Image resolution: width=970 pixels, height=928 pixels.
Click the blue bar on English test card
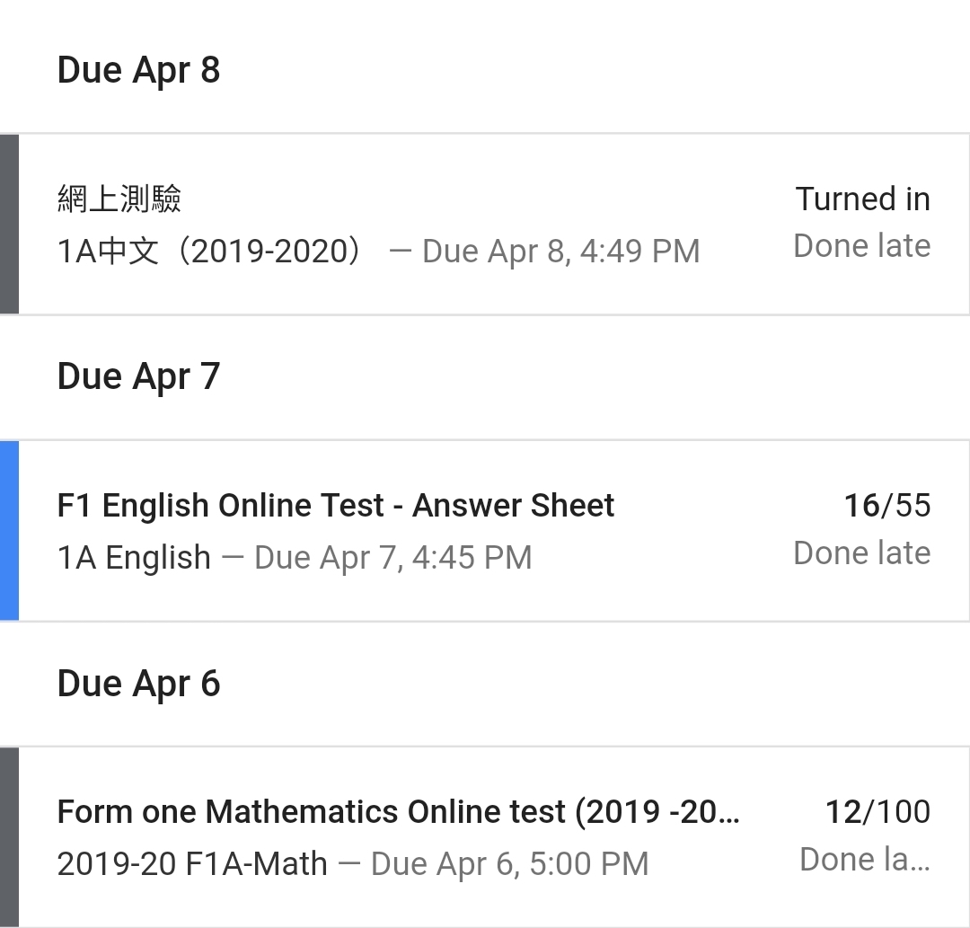(9, 530)
